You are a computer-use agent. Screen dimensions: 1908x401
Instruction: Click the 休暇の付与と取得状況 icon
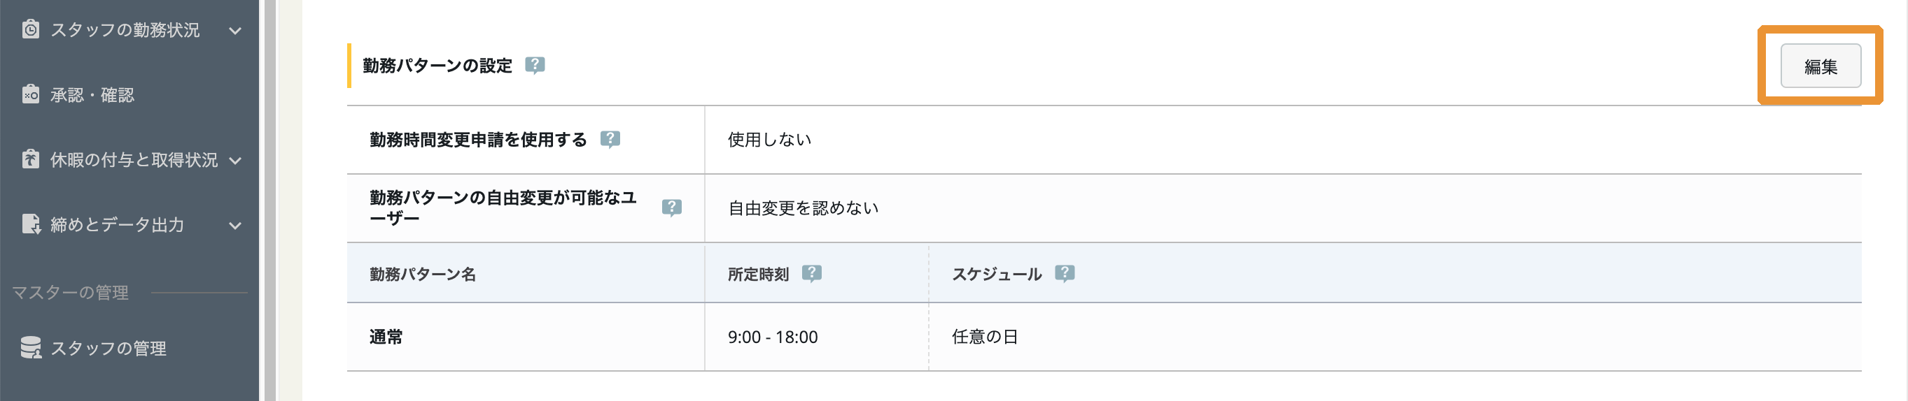30,159
